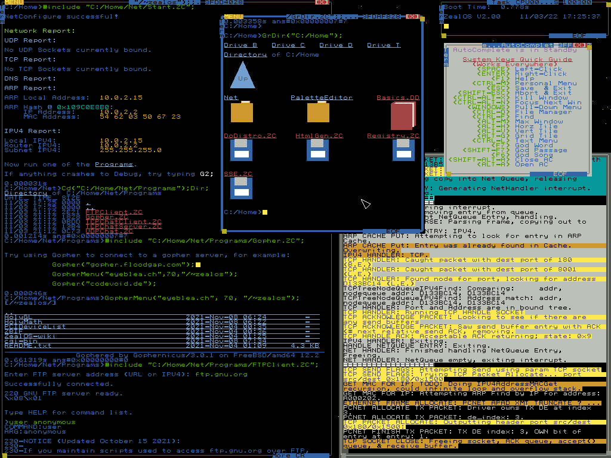Open FTPClient.ZC in the directory listing
The height and width of the screenshot is (458, 611).
coord(114,212)
